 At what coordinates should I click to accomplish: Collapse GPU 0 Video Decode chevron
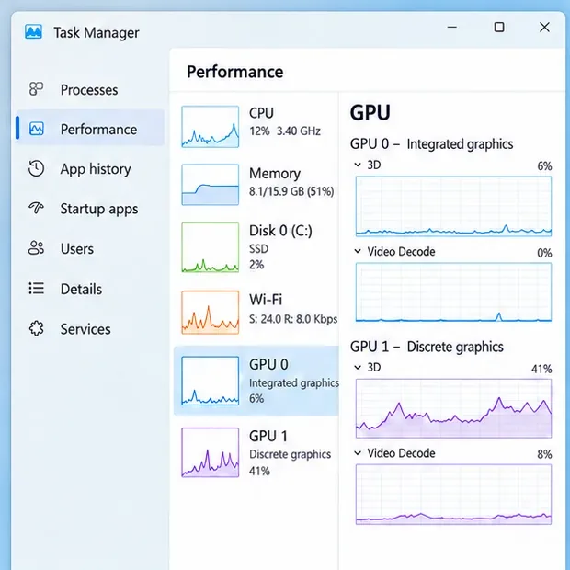click(x=358, y=251)
